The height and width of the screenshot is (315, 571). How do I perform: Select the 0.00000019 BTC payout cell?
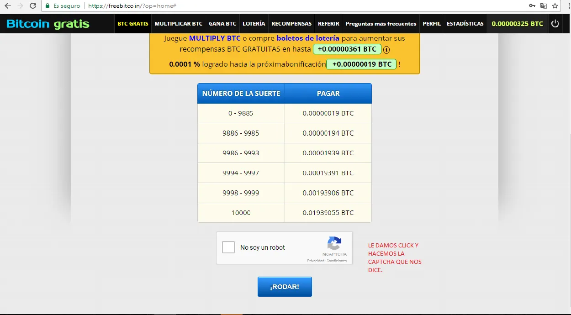tap(328, 113)
